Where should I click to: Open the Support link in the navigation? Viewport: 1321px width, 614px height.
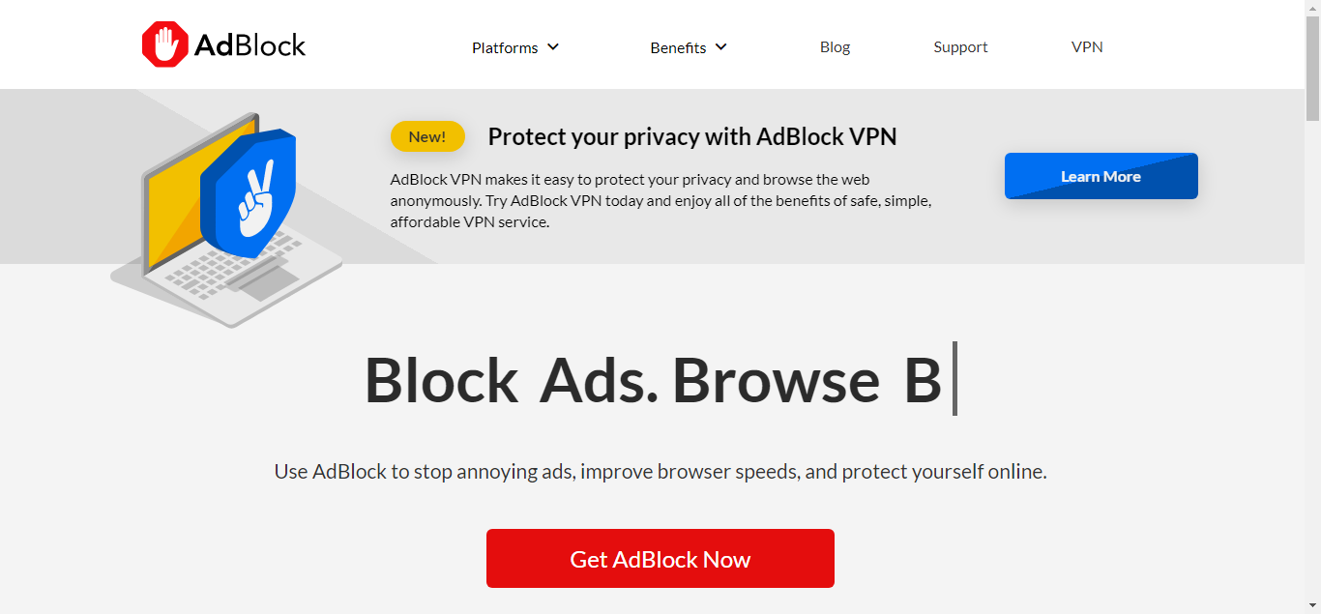[960, 46]
